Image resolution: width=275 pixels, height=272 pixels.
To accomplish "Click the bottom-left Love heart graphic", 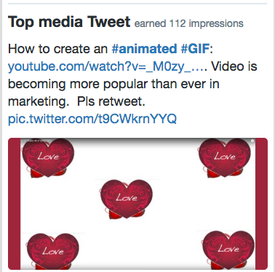I will [52, 250].
